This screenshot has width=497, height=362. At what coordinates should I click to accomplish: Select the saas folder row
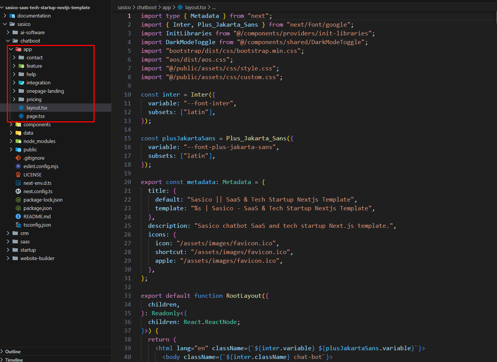(x=55, y=241)
